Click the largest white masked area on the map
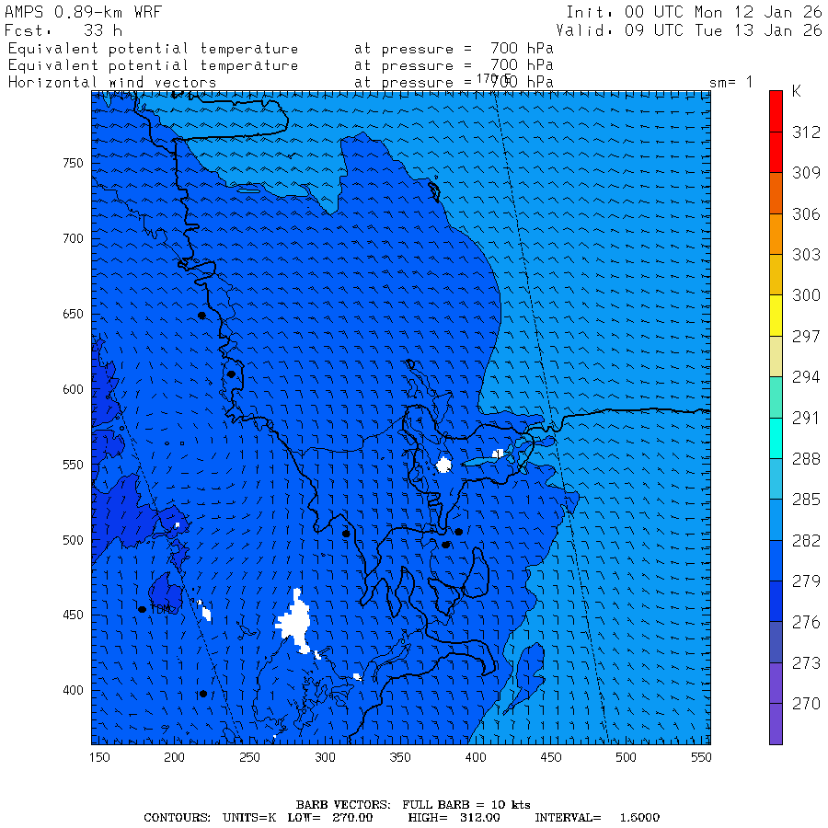Viewport: 828px width, 828px height. [294, 622]
